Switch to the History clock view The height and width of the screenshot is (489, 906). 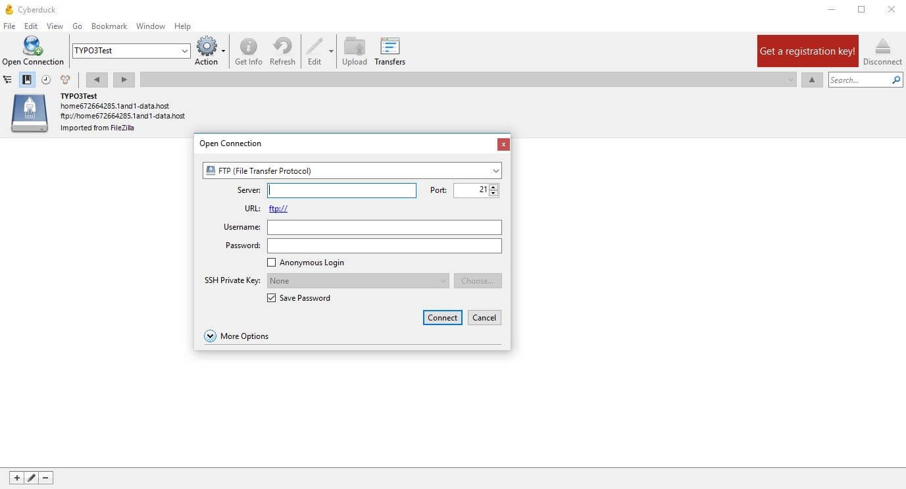[x=46, y=80]
